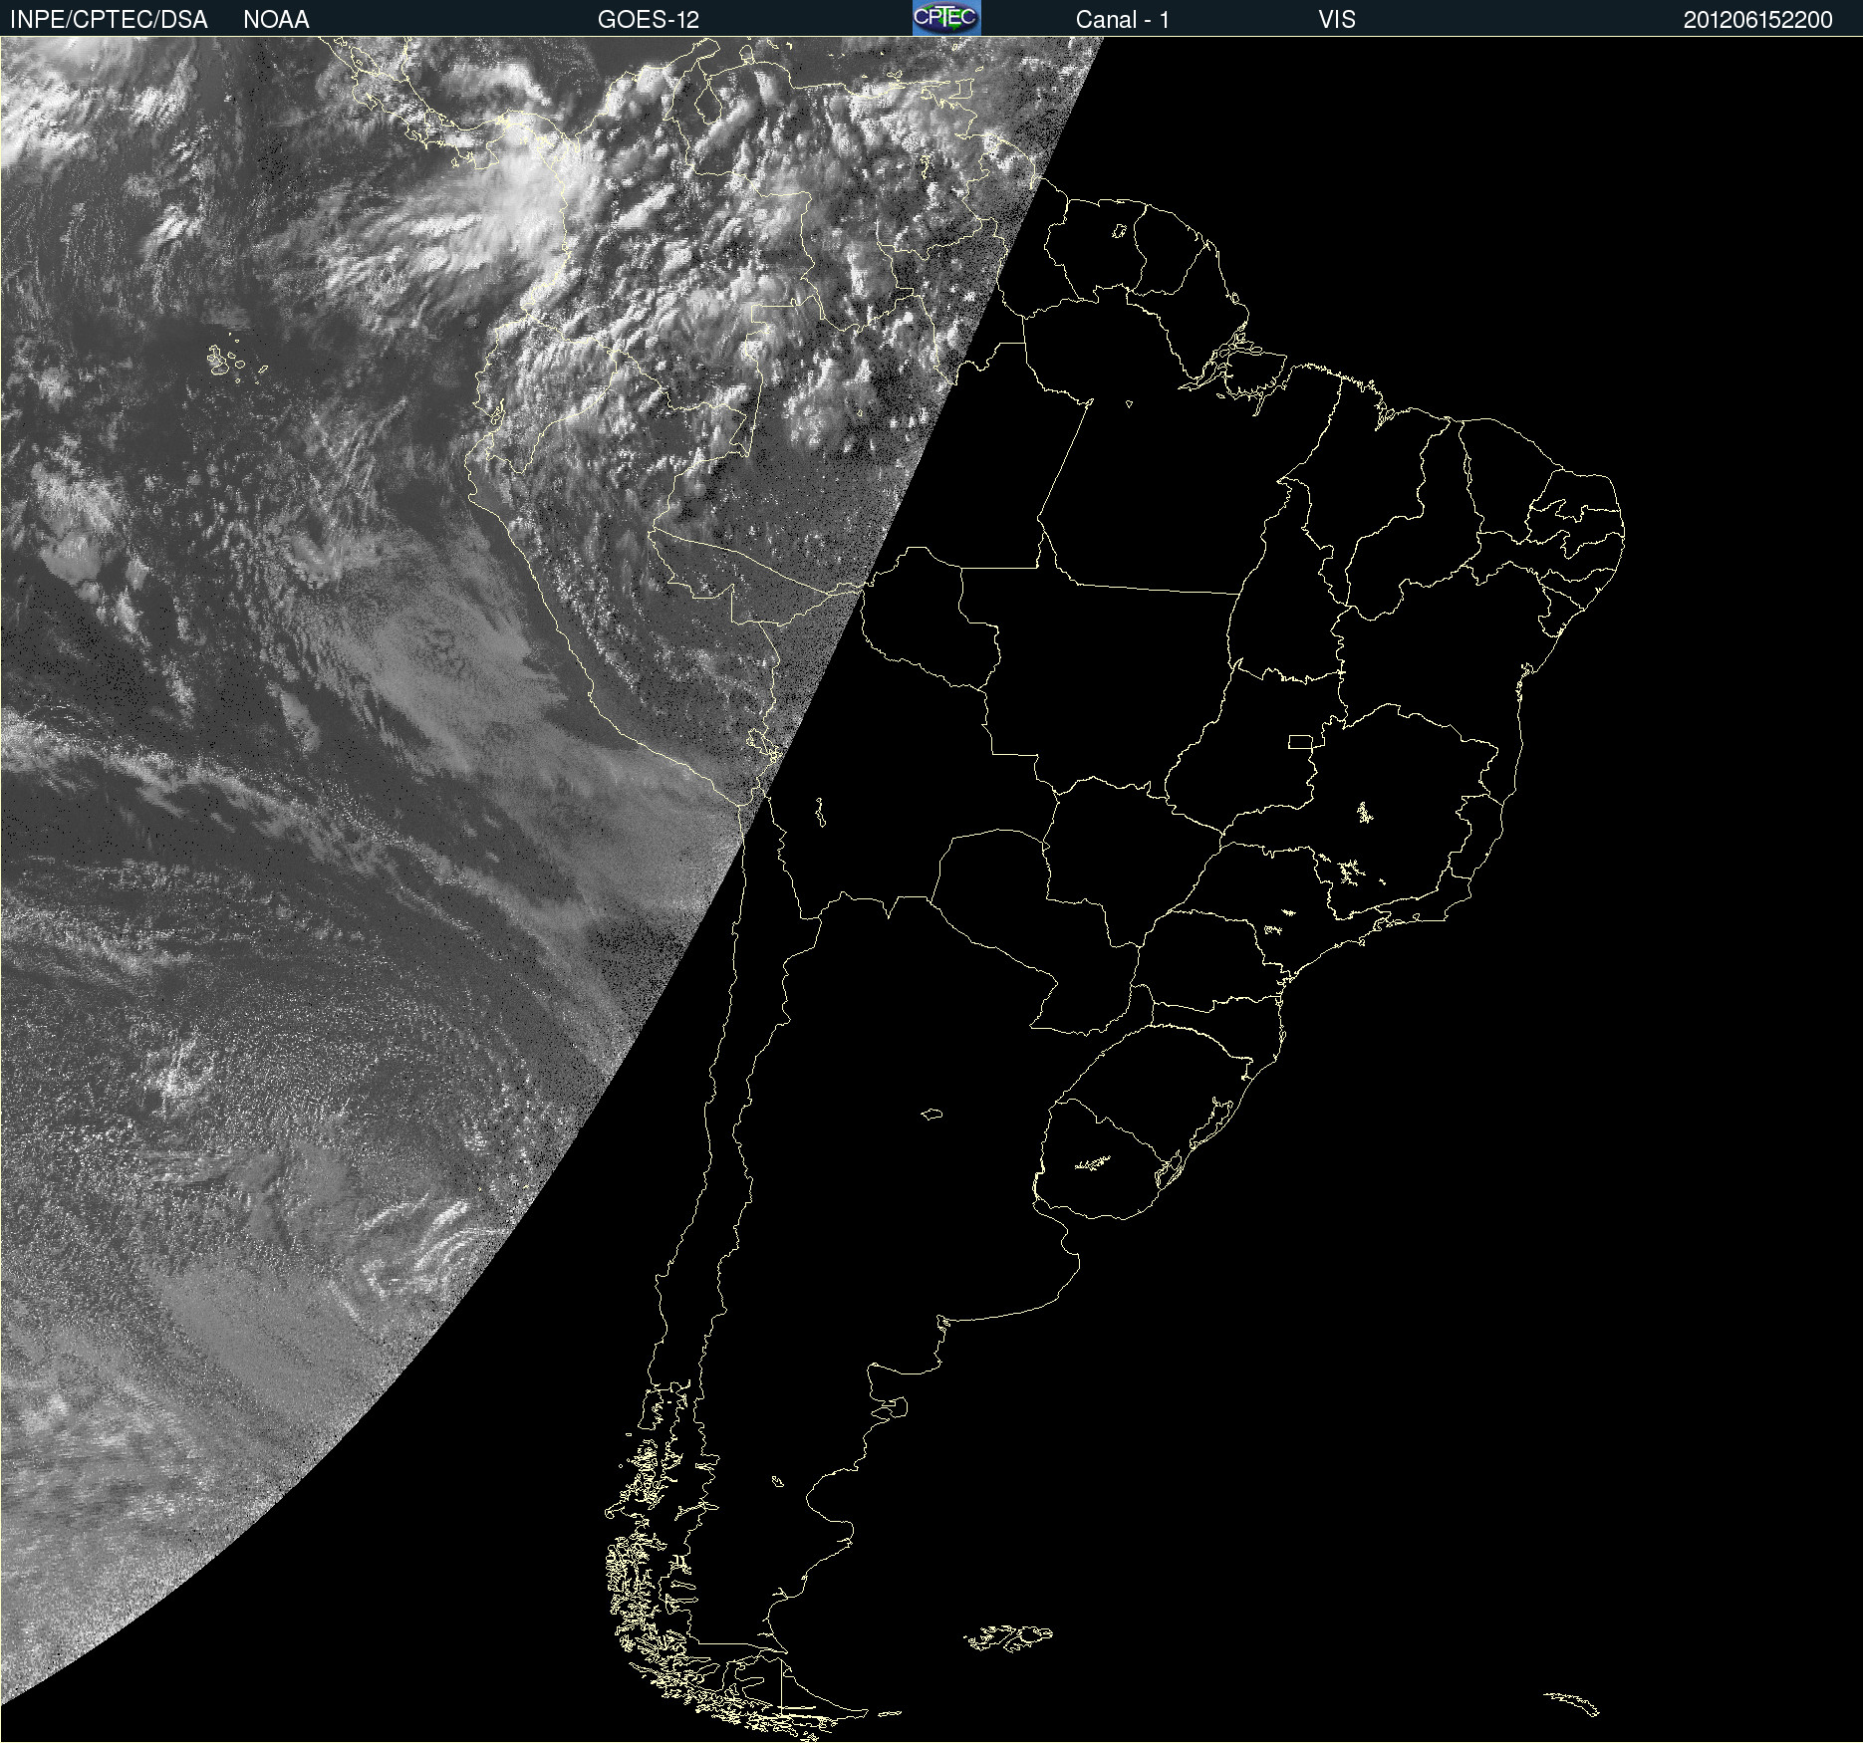
Task: Click the INPE/CPTEC/DSA header text
Action: [x=109, y=20]
